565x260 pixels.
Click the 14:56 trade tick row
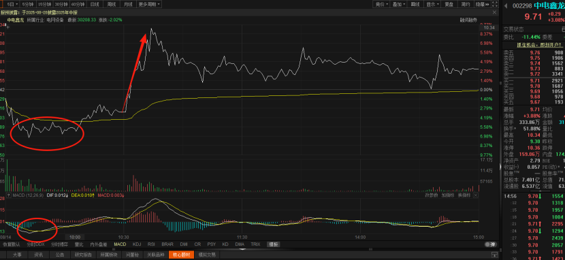[x=533, y=196]
